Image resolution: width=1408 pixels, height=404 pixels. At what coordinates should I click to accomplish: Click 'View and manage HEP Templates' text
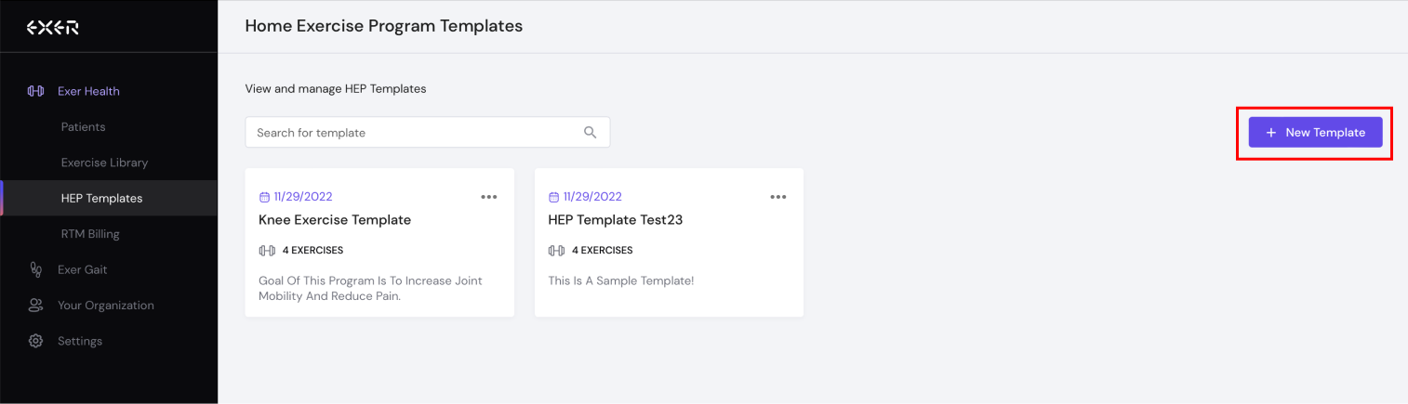(336, 89)
